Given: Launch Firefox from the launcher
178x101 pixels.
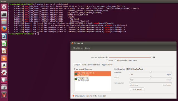Looking at the screenshot, I should (x=4, y=29).
